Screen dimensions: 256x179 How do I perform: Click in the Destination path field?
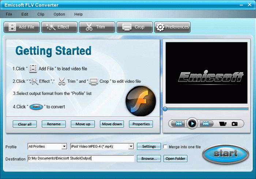pyautogui.click(x=81, y=159)
